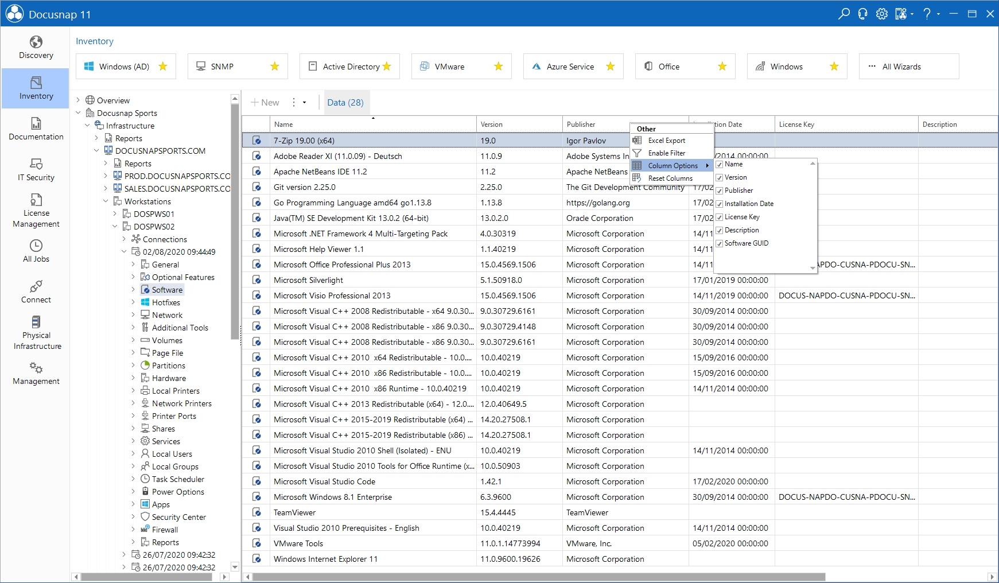999x583 pixels.
Task: Toggle the Name column checkbox
Action: pos(720,164)
